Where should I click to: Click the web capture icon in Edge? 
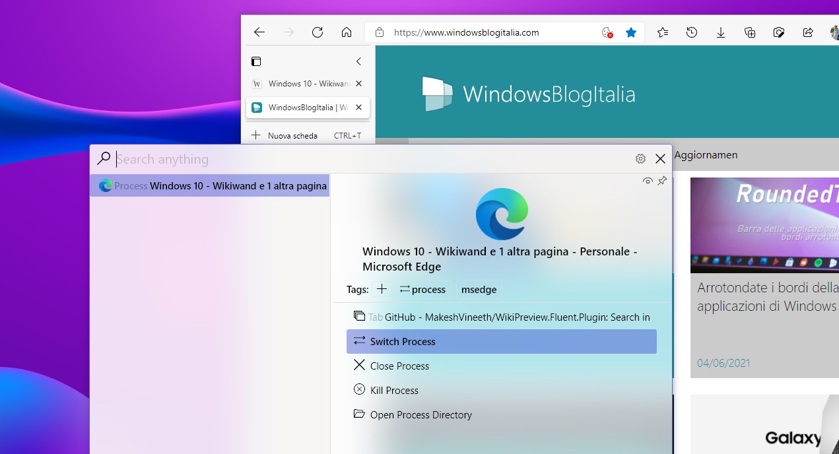point(779,32)
